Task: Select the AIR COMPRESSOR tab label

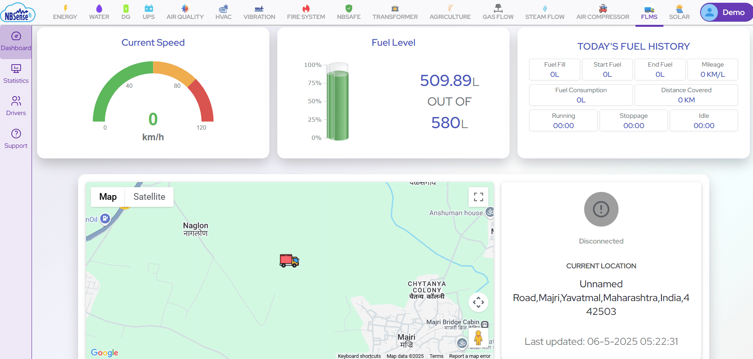Action: click(603, 17)
